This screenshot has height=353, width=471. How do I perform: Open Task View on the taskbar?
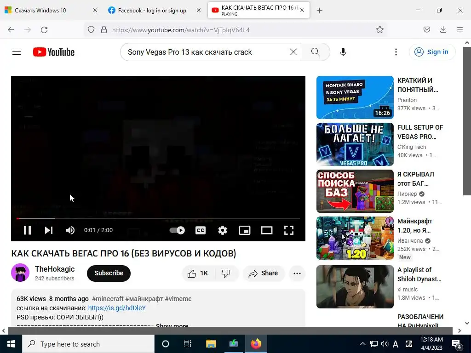[188, 344]
